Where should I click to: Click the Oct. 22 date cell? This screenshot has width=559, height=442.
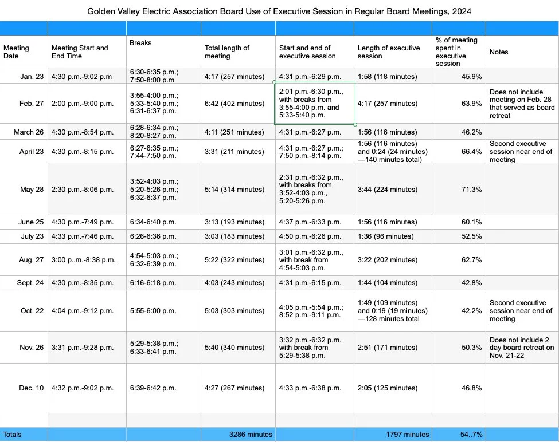click(24, 311)
